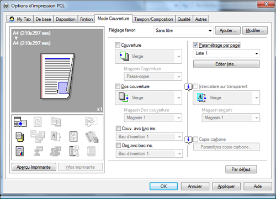Click the Editer liste... button
This screenshot has height=199, width=276.
[x=226, y=64]
